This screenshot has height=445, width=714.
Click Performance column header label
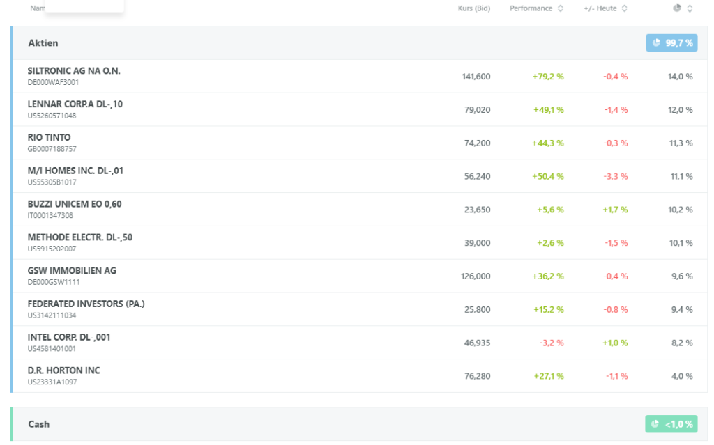(x=531, y=8)
